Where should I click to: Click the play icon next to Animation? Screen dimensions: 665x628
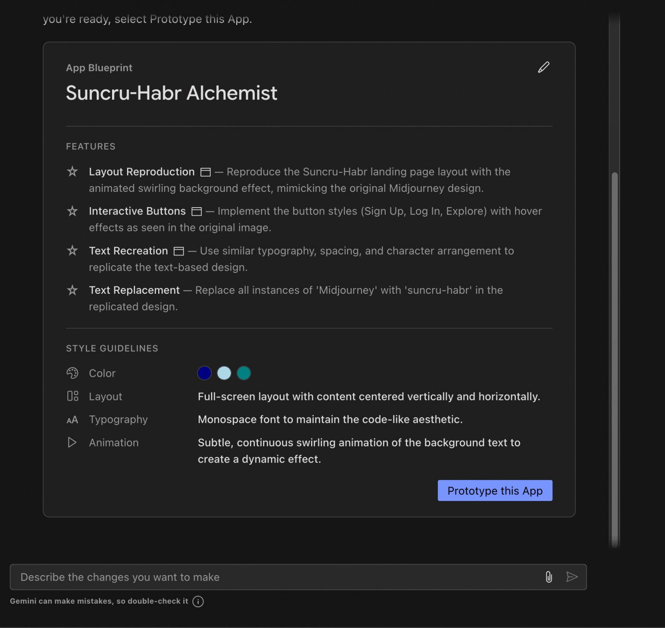72,443
